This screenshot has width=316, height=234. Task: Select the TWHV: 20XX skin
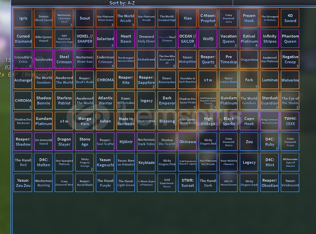click(x=290, y=121)
